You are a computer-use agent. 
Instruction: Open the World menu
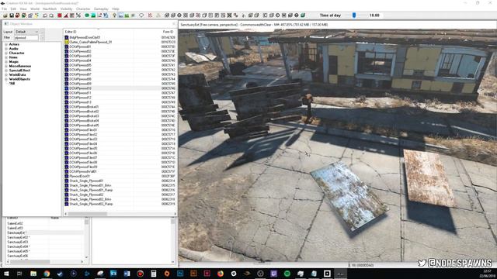click(x=34, y=9)
